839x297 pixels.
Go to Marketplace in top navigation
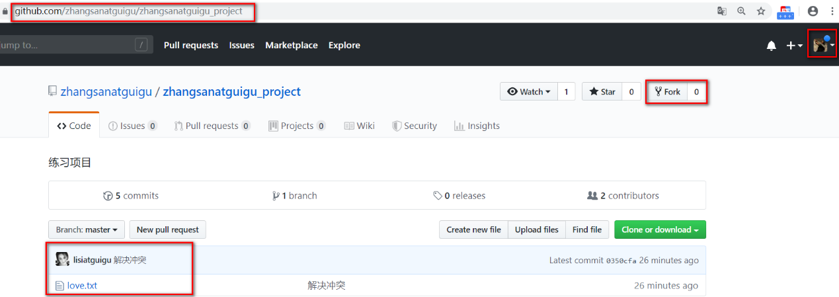click(x=291, y=45)
